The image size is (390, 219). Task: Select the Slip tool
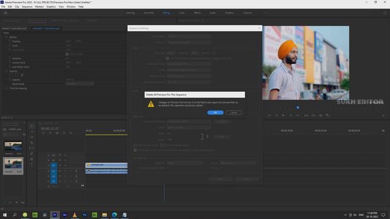(32, 148)
